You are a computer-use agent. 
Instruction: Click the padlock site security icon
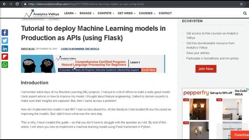tap(25, 4)
